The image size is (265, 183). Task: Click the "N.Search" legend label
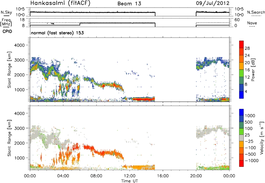(x=256, y=12)
